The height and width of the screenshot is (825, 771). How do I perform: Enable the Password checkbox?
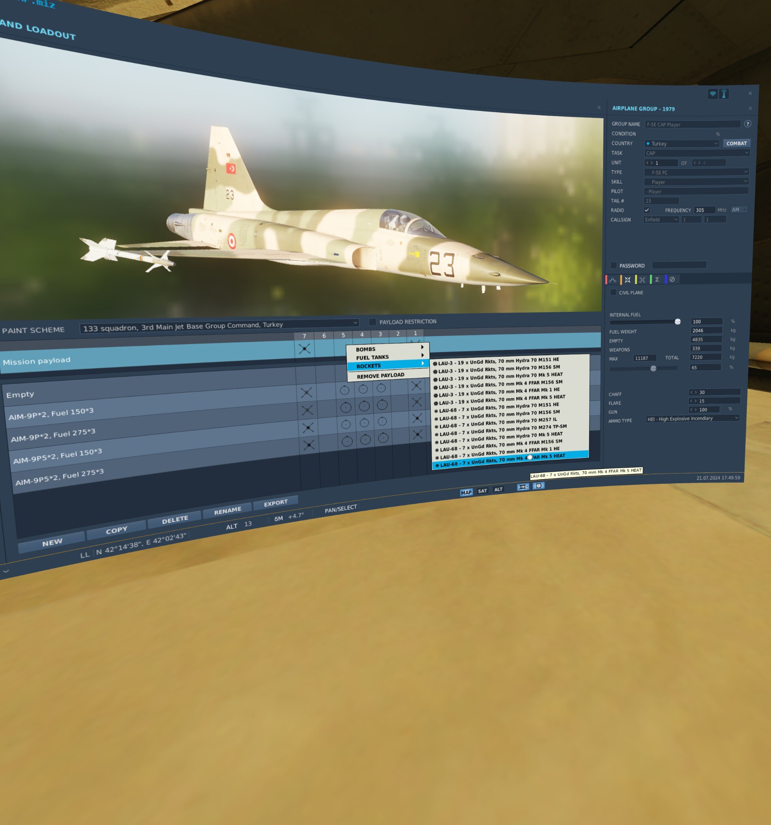[x=613, y=265]
